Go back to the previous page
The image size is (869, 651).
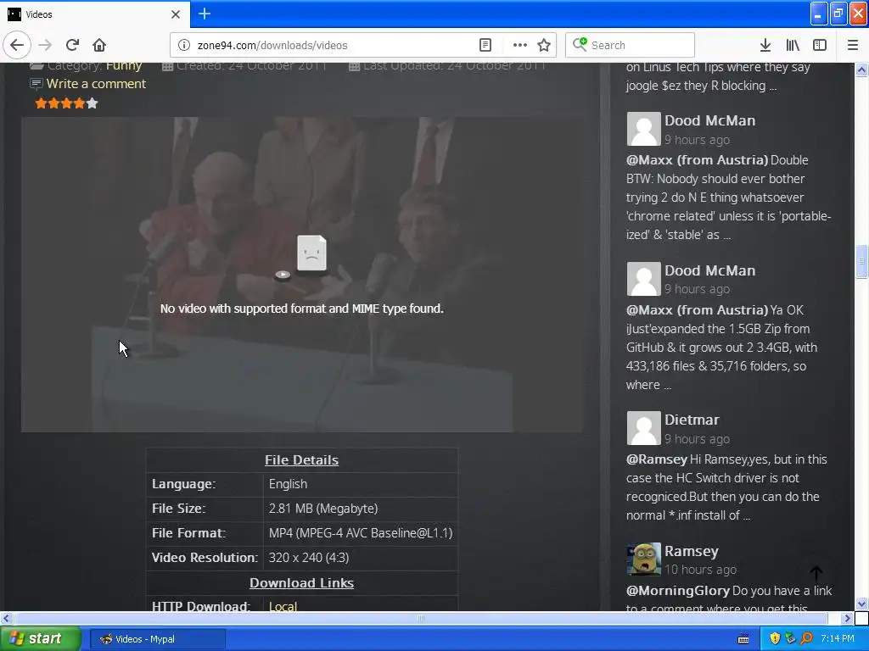[x=17, y=45]
